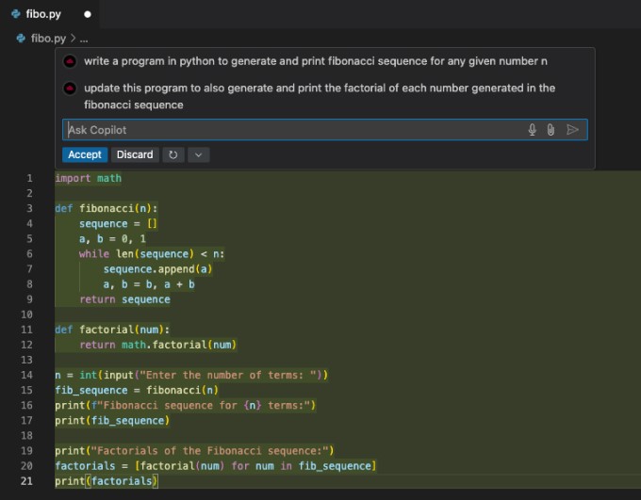Click the 'print(factorials)' line
Image resolution: width=641 pixels, height=500 pixels.
tap(107, 480)
